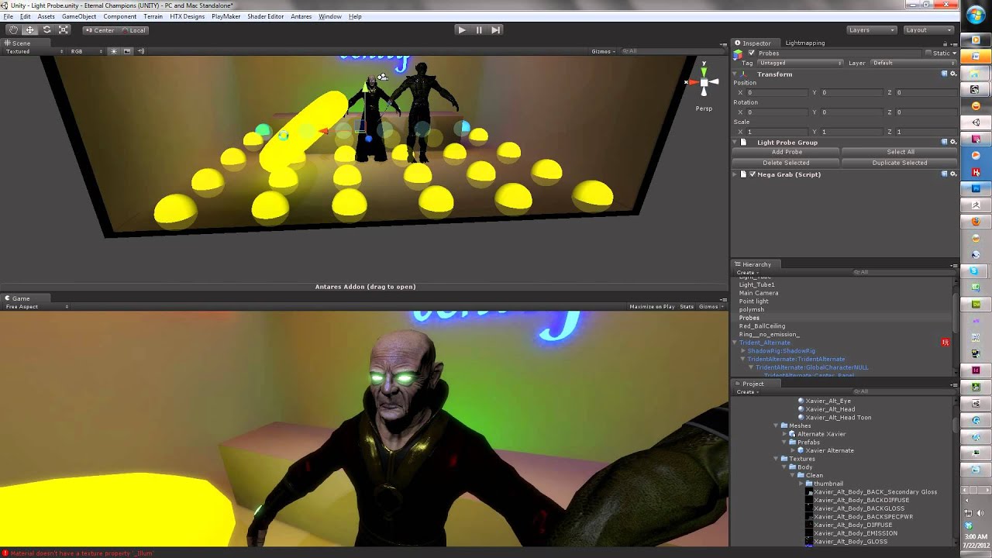992x558 pixels.
Task: Click the scene orientation gizmo
Action: 703,81
